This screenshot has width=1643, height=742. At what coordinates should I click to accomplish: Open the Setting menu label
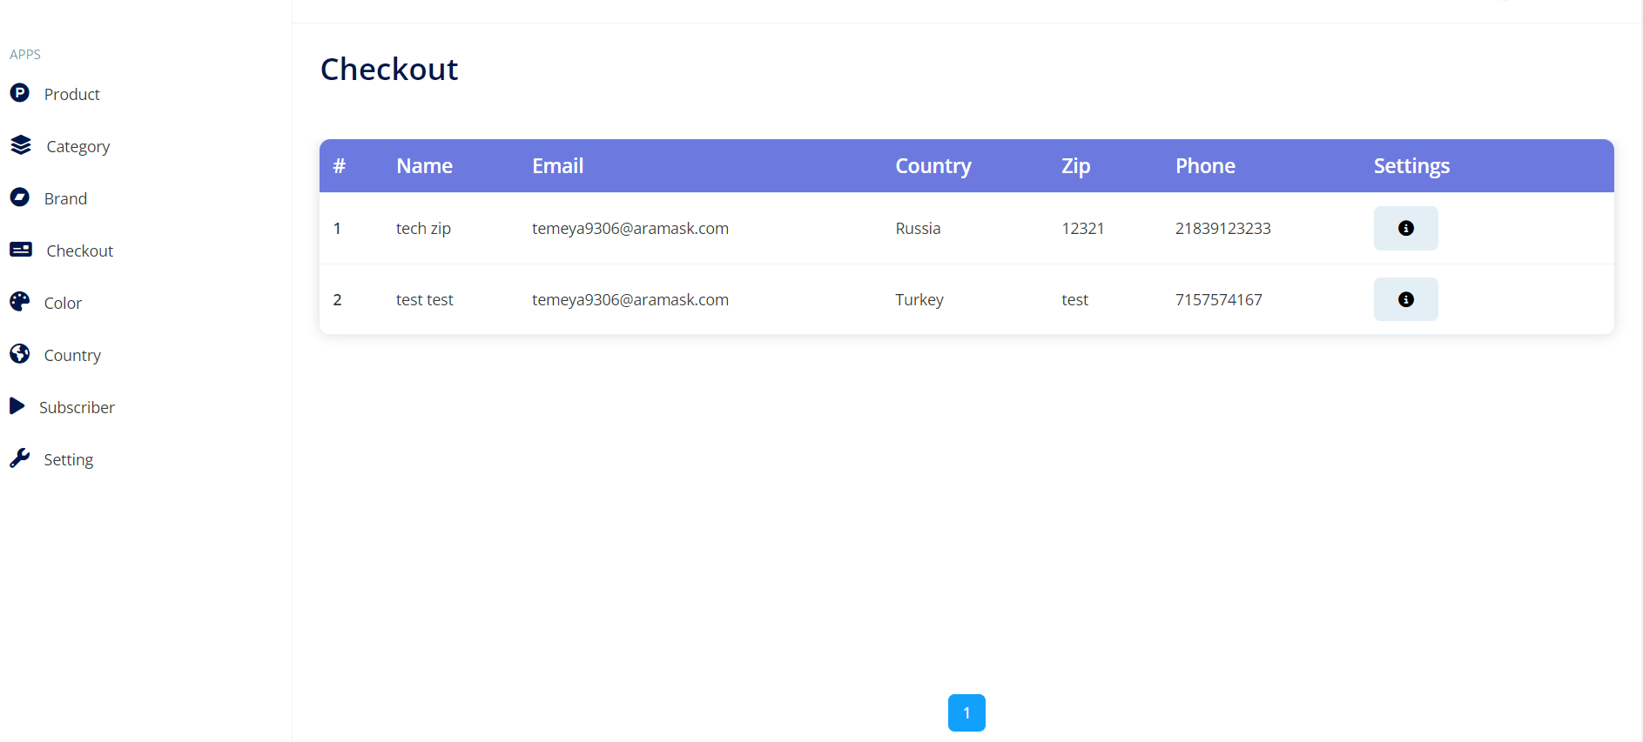pyautogui.click(x=68, y=459)
